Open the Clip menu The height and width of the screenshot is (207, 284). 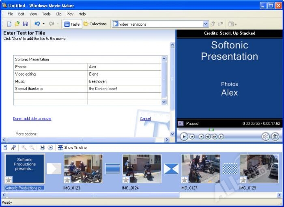[x=58, y=14]
